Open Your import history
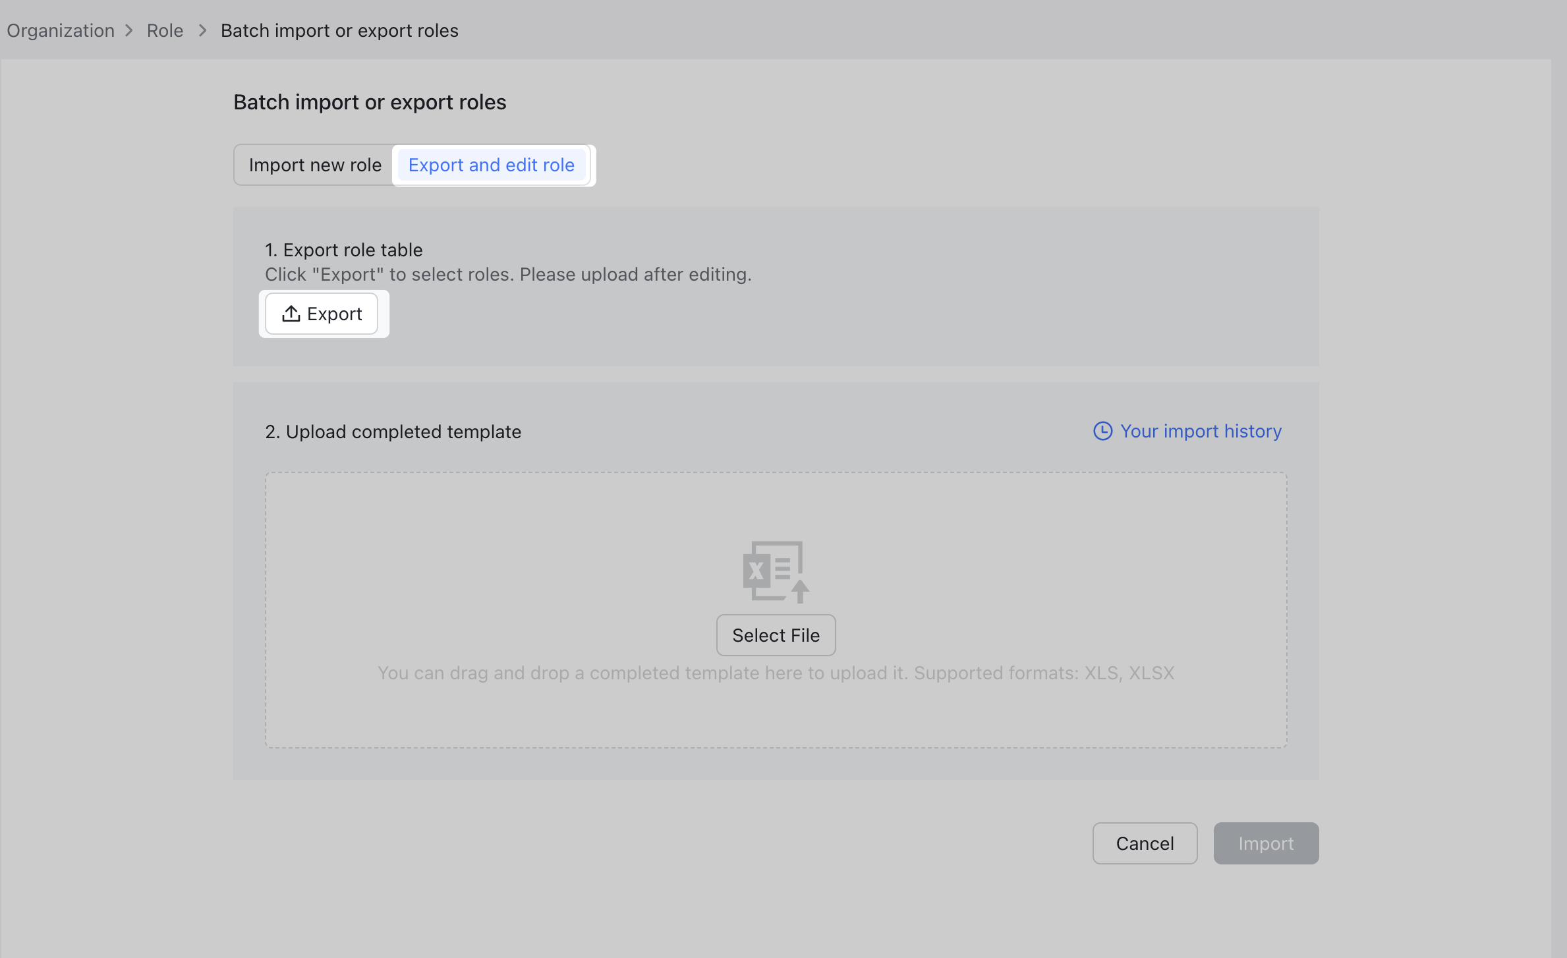Screen dimensions: 1567x958 1201,431
